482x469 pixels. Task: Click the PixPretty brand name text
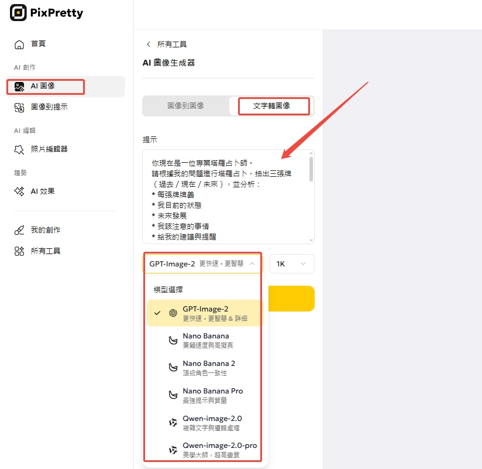click(x=57, y=13)
